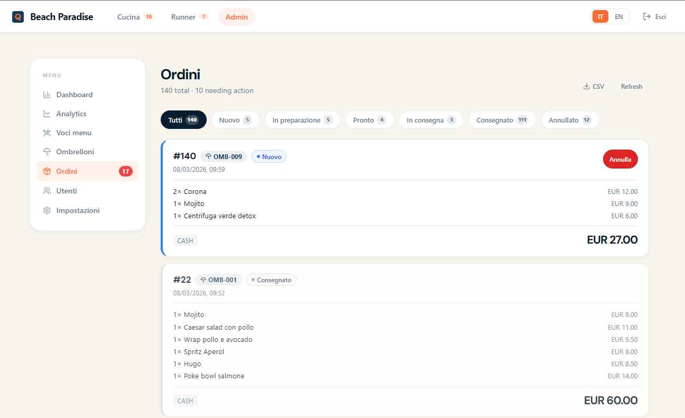Click the CSV download icon

point(586,87)
